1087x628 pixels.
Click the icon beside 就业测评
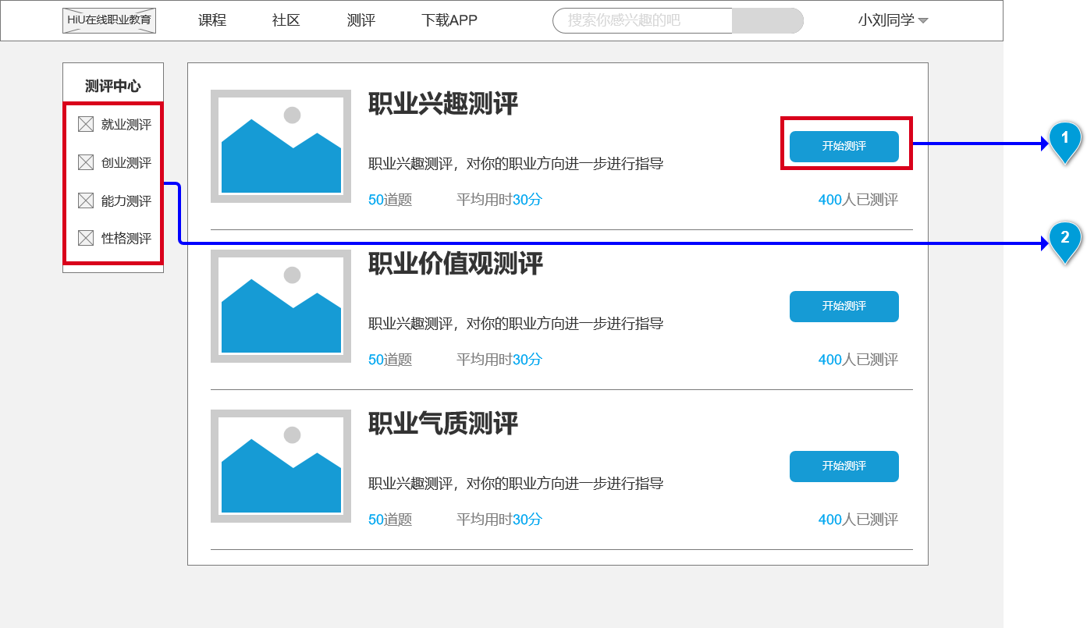86,124
